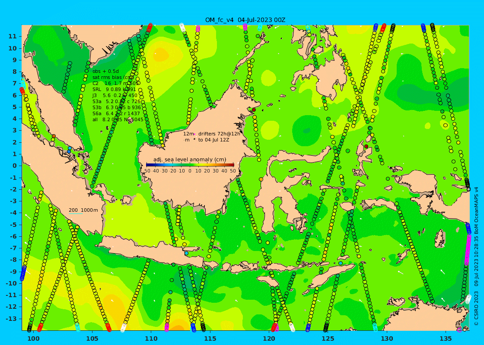Image resolution: width=484 pixels, height=345 pixels.
Task: Click the plot title 'OM_fc_v4 04-Jul-2023 00Z'
Action: pos(245,20)
